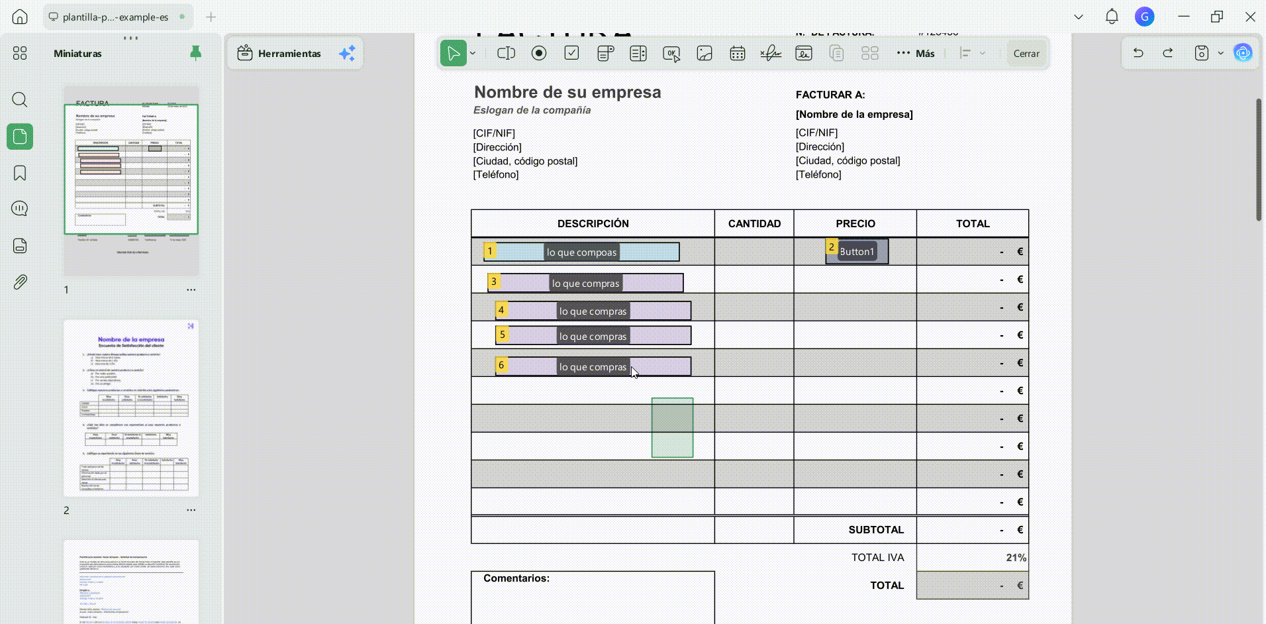Click the CANTIDAD column header
Image resolution: width=1266 pixels, height=624 pixels.
tap(754, 224)
